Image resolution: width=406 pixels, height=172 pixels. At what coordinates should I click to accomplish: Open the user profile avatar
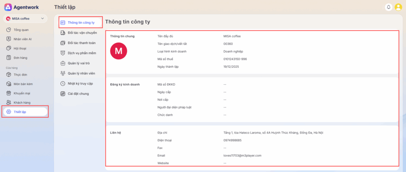pyautogui.click(x=398, y=7)
